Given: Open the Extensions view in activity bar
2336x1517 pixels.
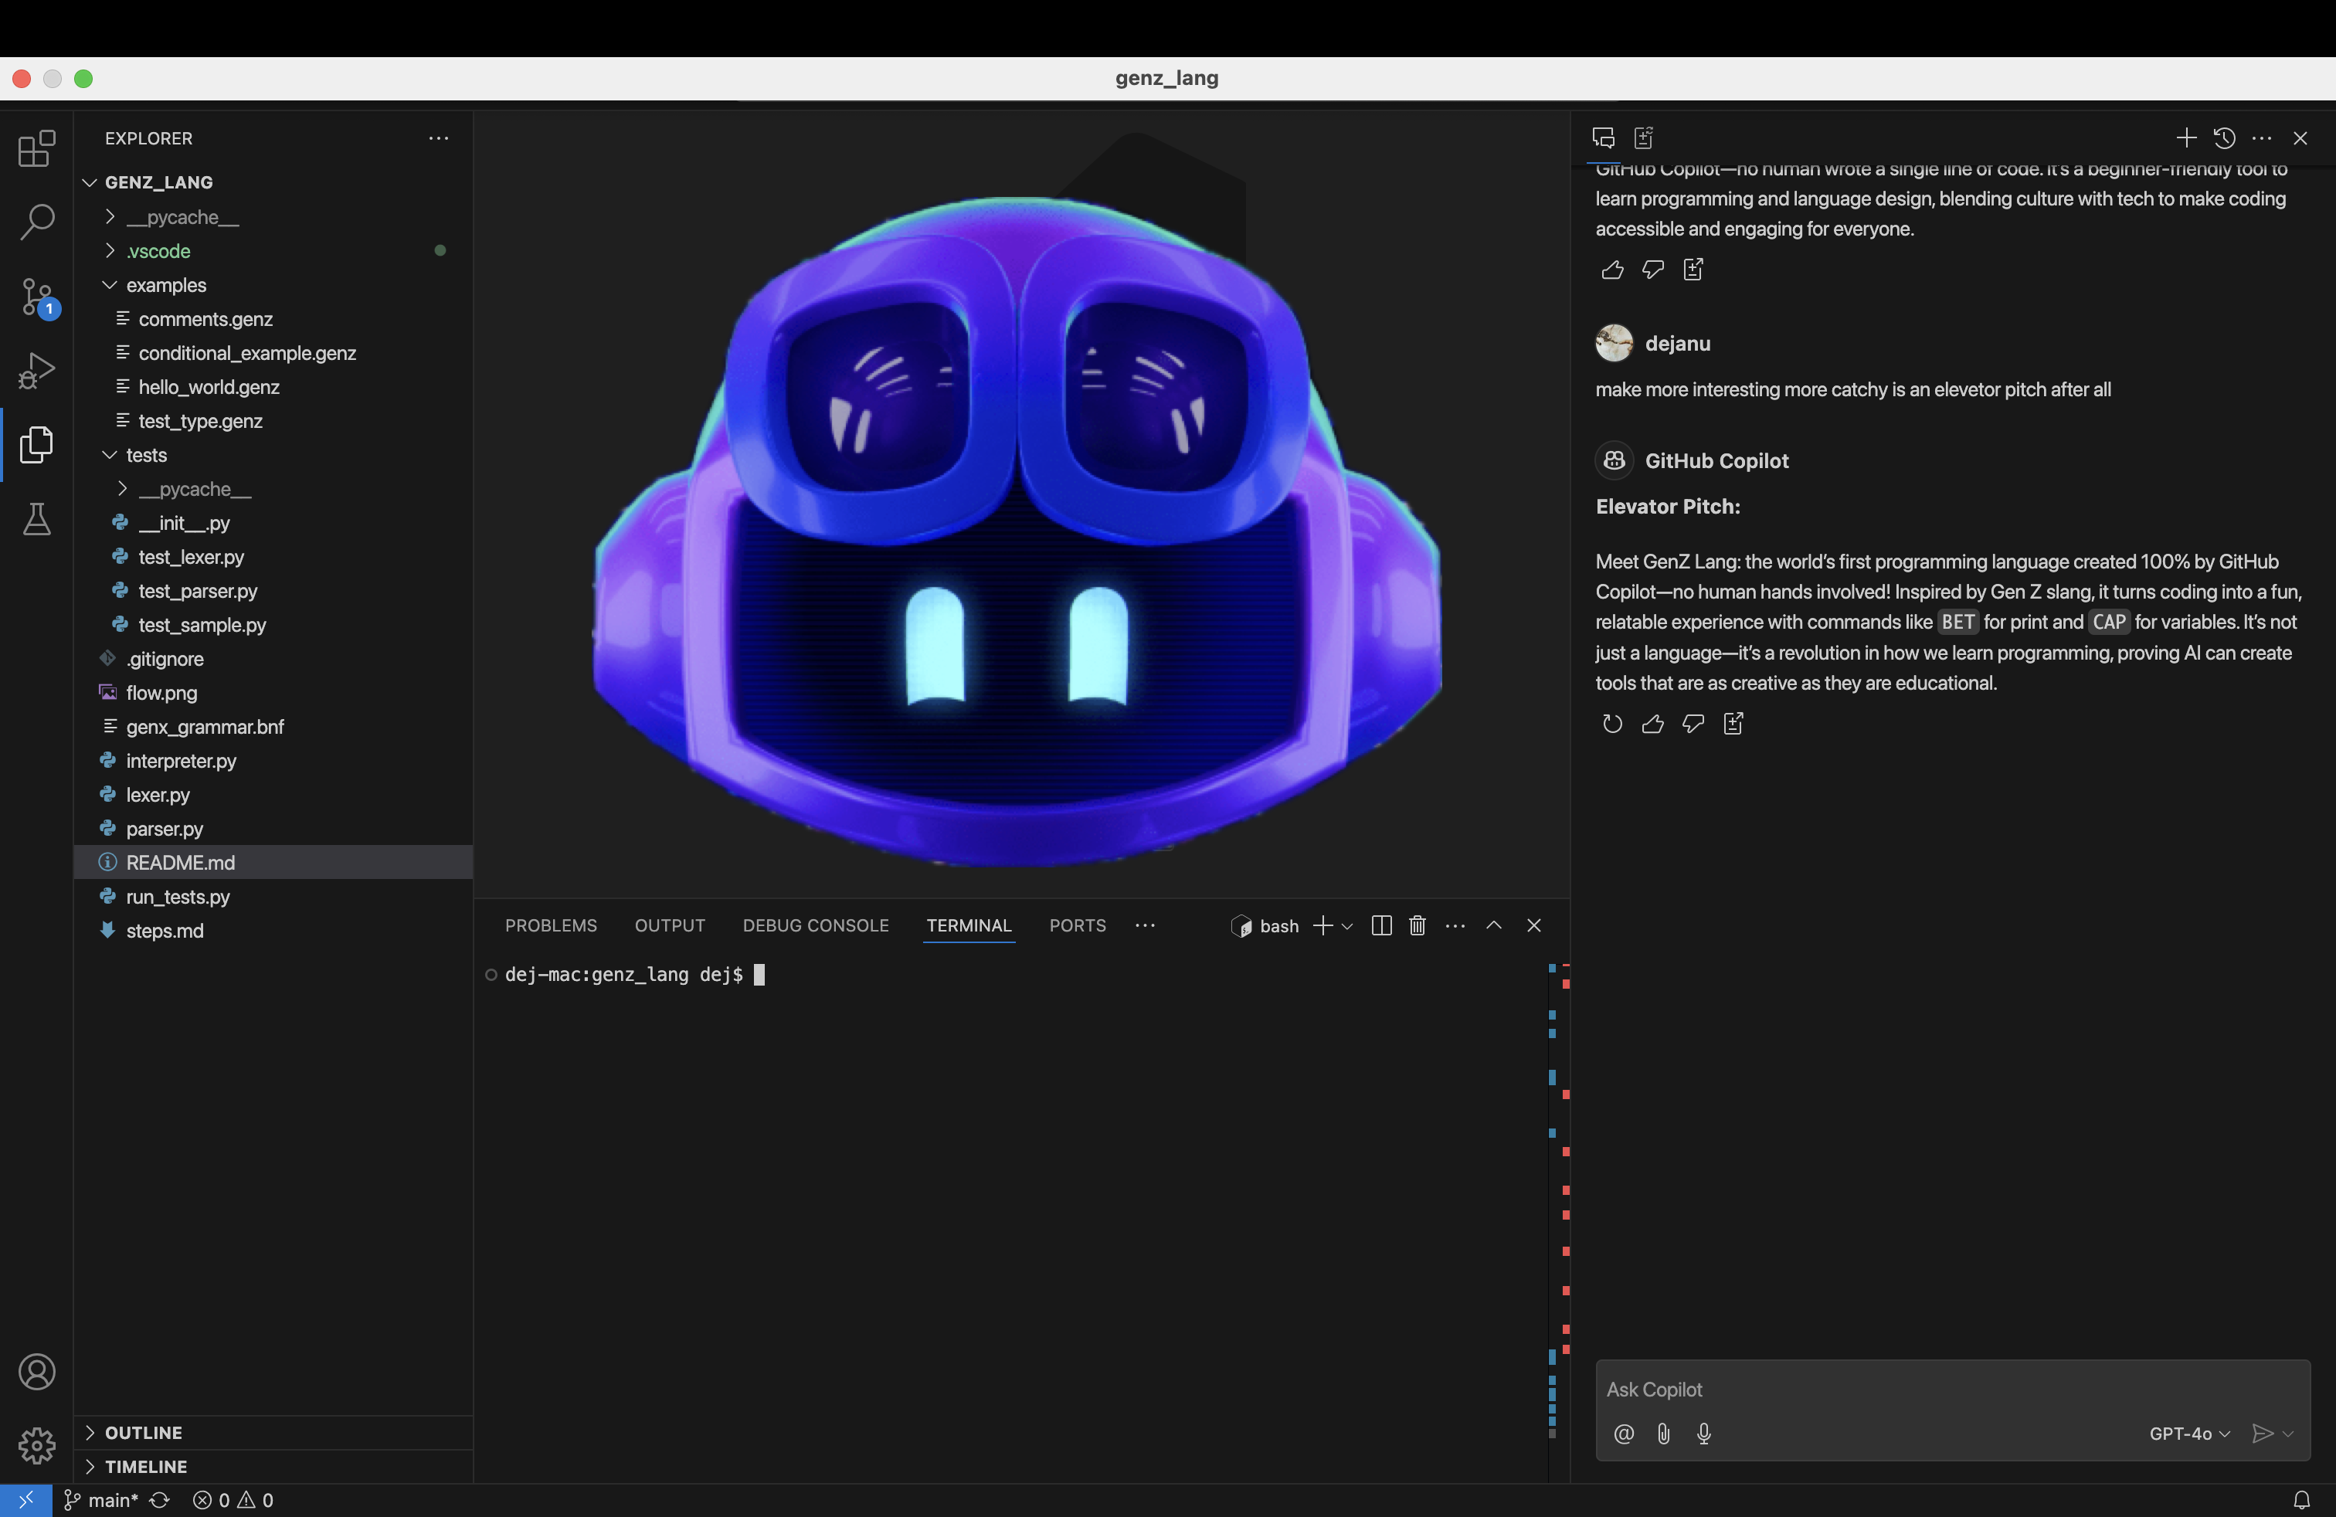Looking at the screenshot, I should (36, 149).
